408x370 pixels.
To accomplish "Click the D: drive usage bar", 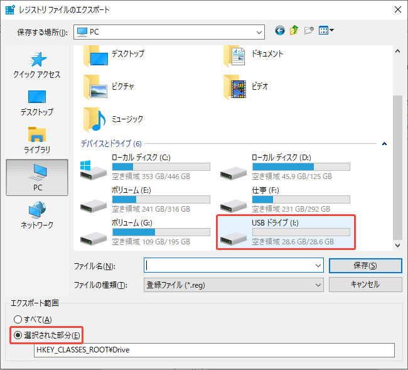I will tap(301, 166).
